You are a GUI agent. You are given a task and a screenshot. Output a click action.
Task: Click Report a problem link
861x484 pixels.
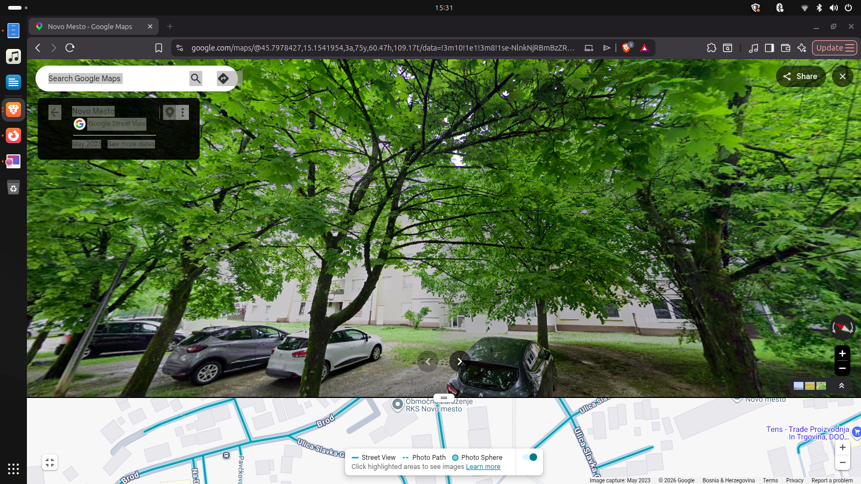click(x=832, y=480)
